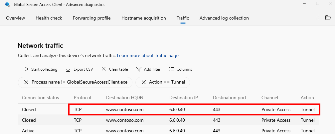Open Learn more about Traffic page link
The image size is (335, 134).
148,56
